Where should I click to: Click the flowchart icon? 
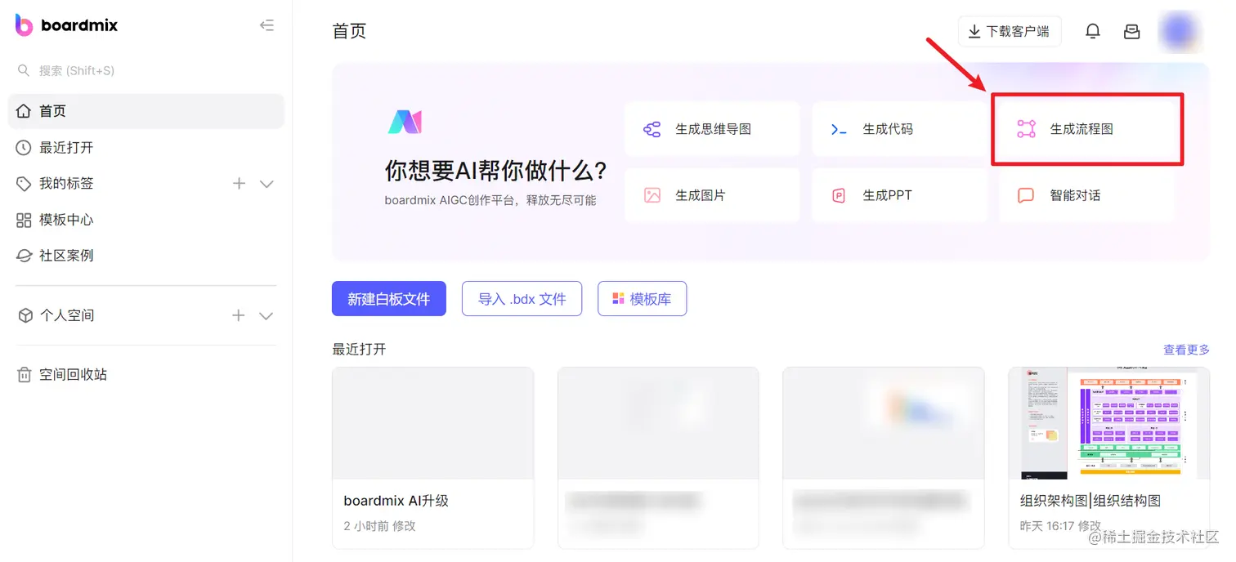click(x=1026, y=129)
